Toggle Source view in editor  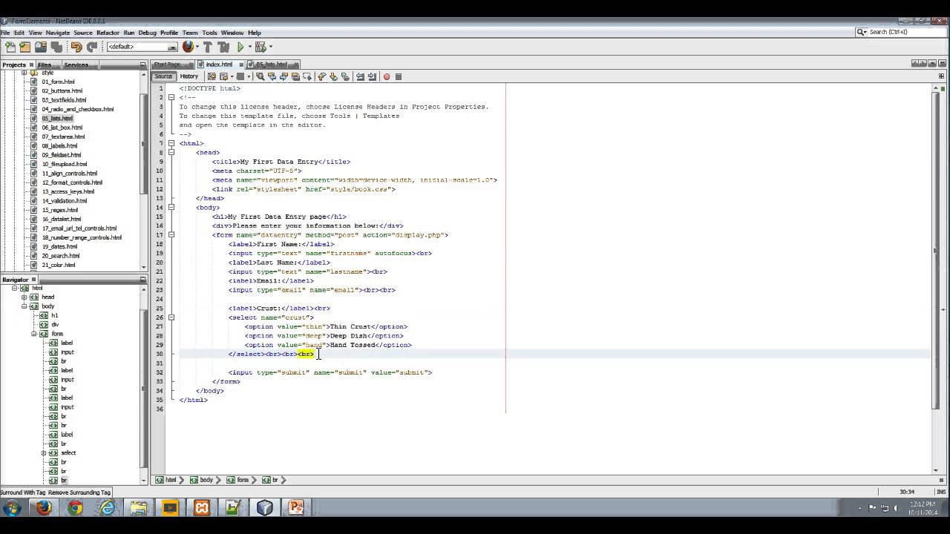coord(163,76)
